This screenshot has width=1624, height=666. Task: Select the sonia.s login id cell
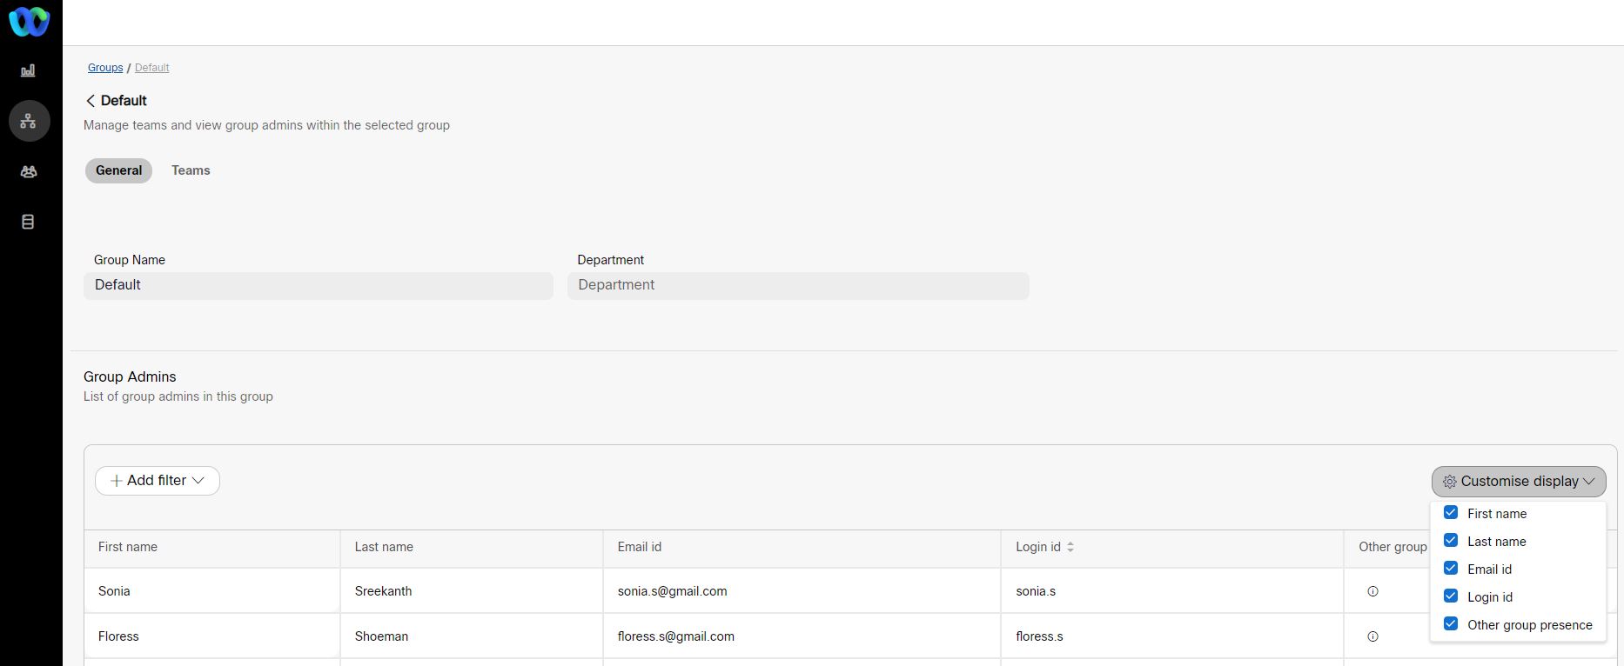click(1172, 591)
